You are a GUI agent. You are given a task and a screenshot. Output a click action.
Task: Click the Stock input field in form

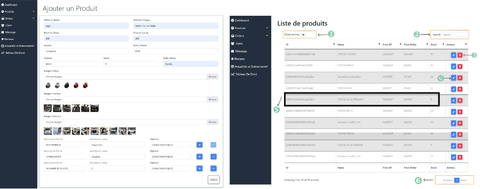pyautogui.click(x=131, y=64)
